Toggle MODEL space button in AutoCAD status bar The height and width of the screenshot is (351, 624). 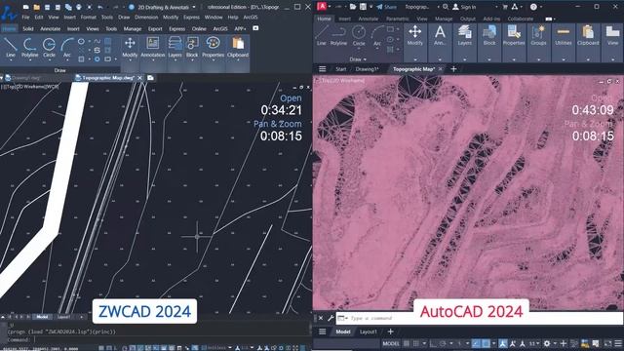point(391,343)
